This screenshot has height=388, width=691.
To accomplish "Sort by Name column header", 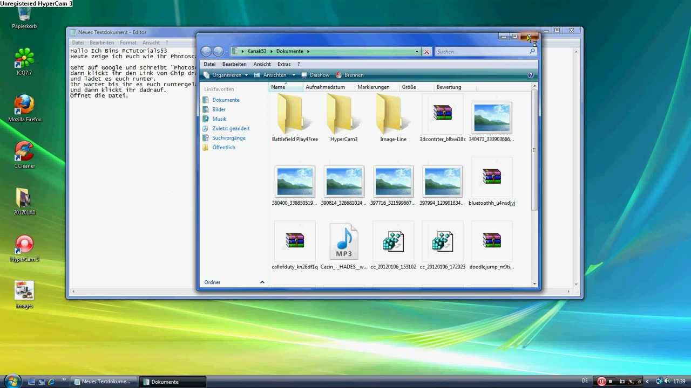I will (x=286, y=87).
